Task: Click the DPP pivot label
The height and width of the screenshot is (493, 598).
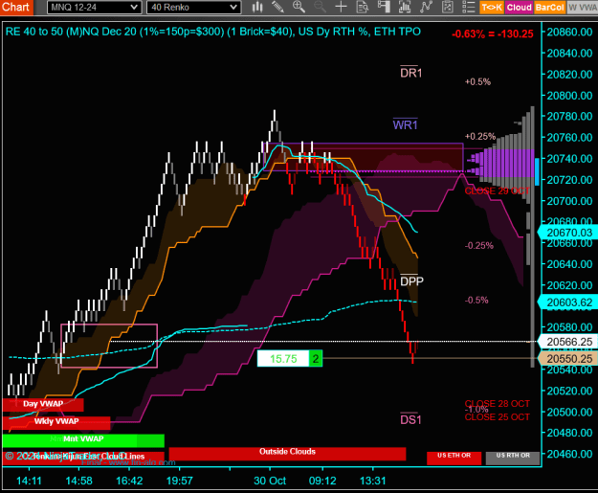Action: (x=411, y=280)
